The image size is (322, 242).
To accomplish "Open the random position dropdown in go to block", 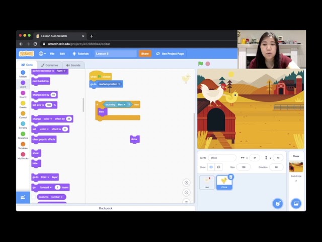I will 110,84.
